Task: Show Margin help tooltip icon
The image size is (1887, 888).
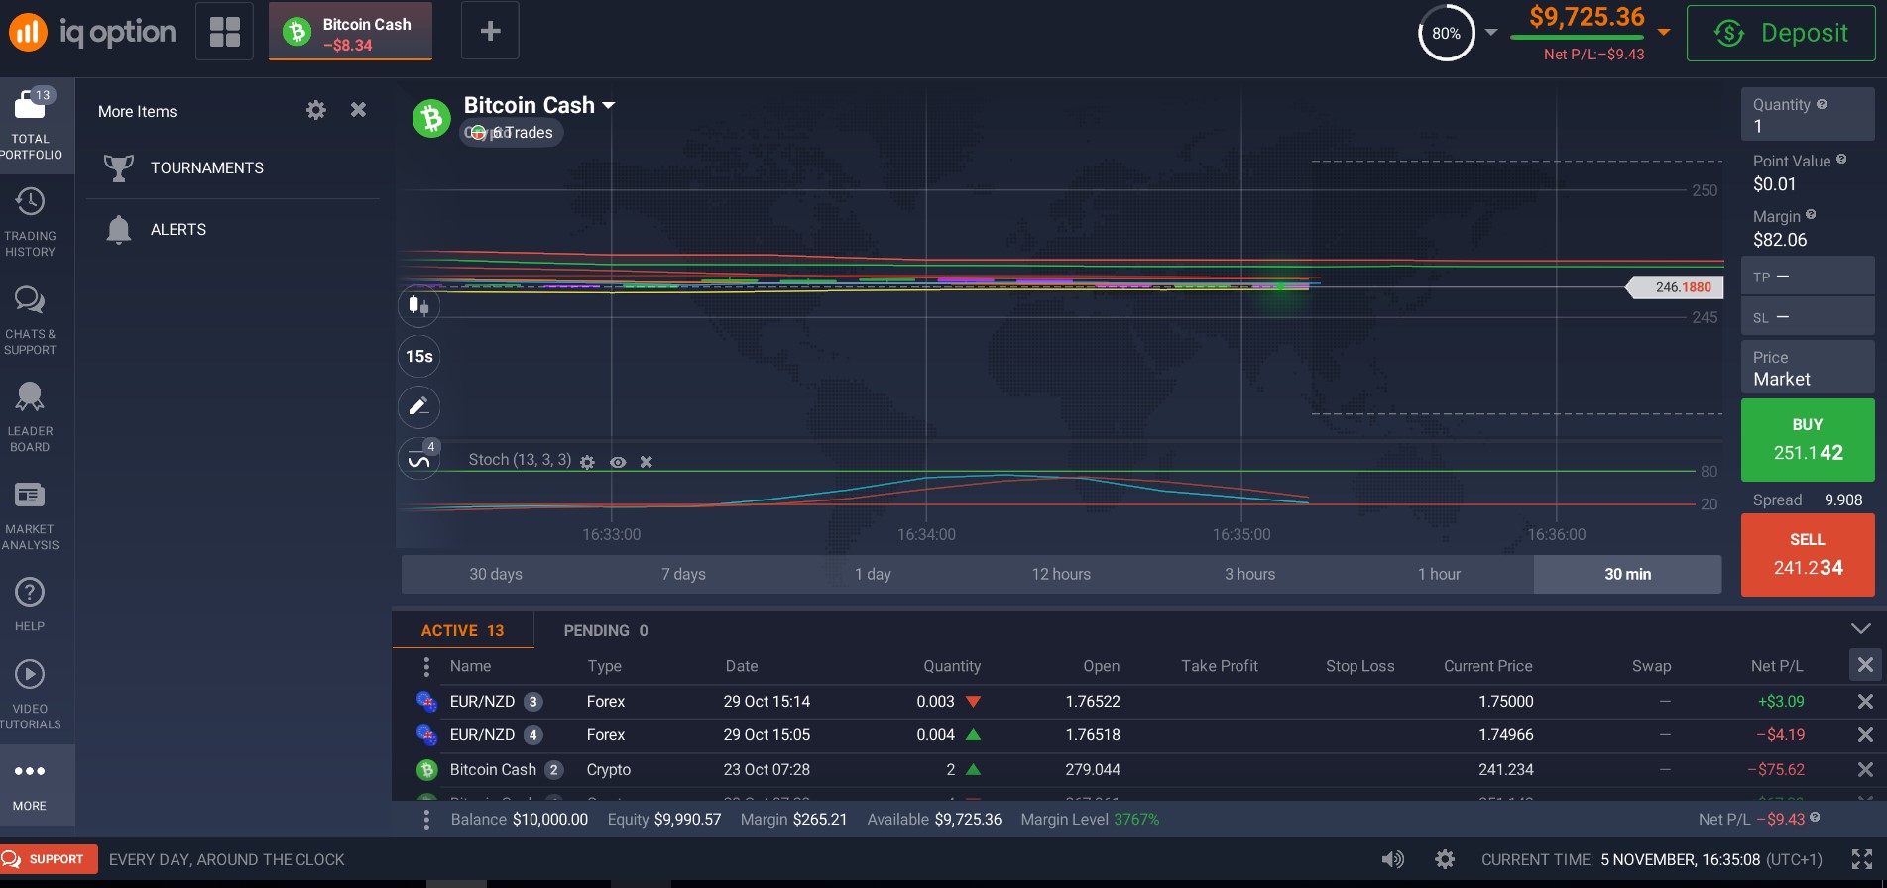Action: tap(1811, 215)
